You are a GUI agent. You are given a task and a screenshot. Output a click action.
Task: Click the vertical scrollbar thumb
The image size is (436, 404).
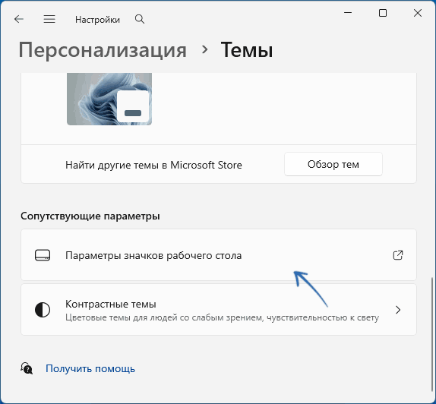(x=432, y=333)
